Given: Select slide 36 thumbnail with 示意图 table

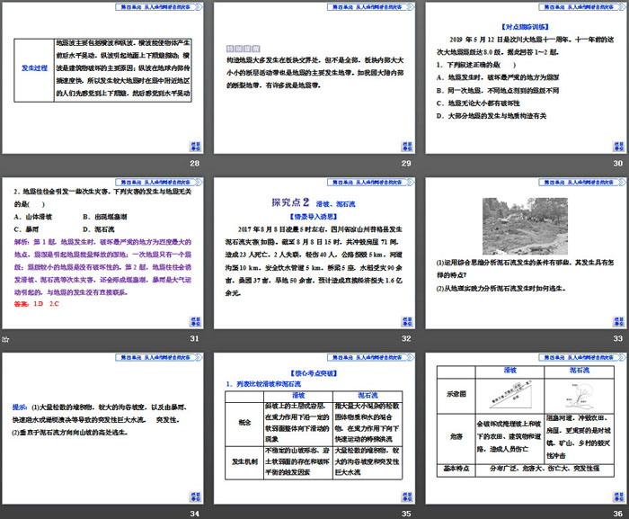Looking at the screenshot, I should point(526,429).
